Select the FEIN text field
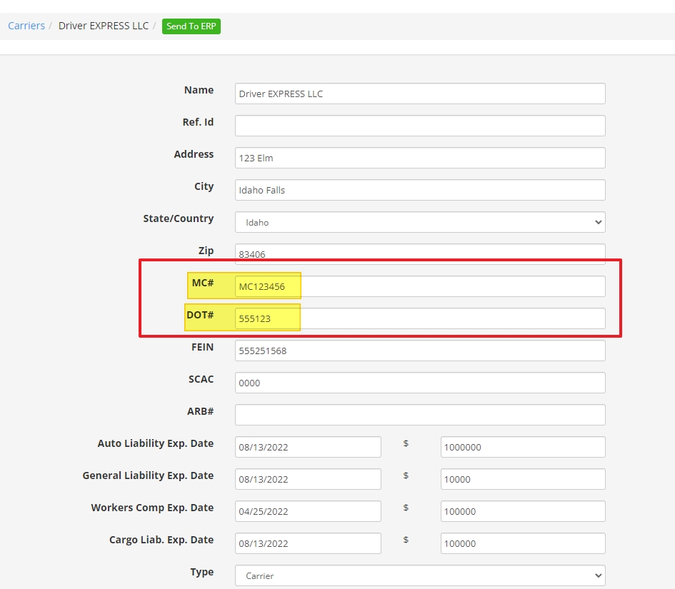This screenshot has height=589, width=675. tap(419, 351)
